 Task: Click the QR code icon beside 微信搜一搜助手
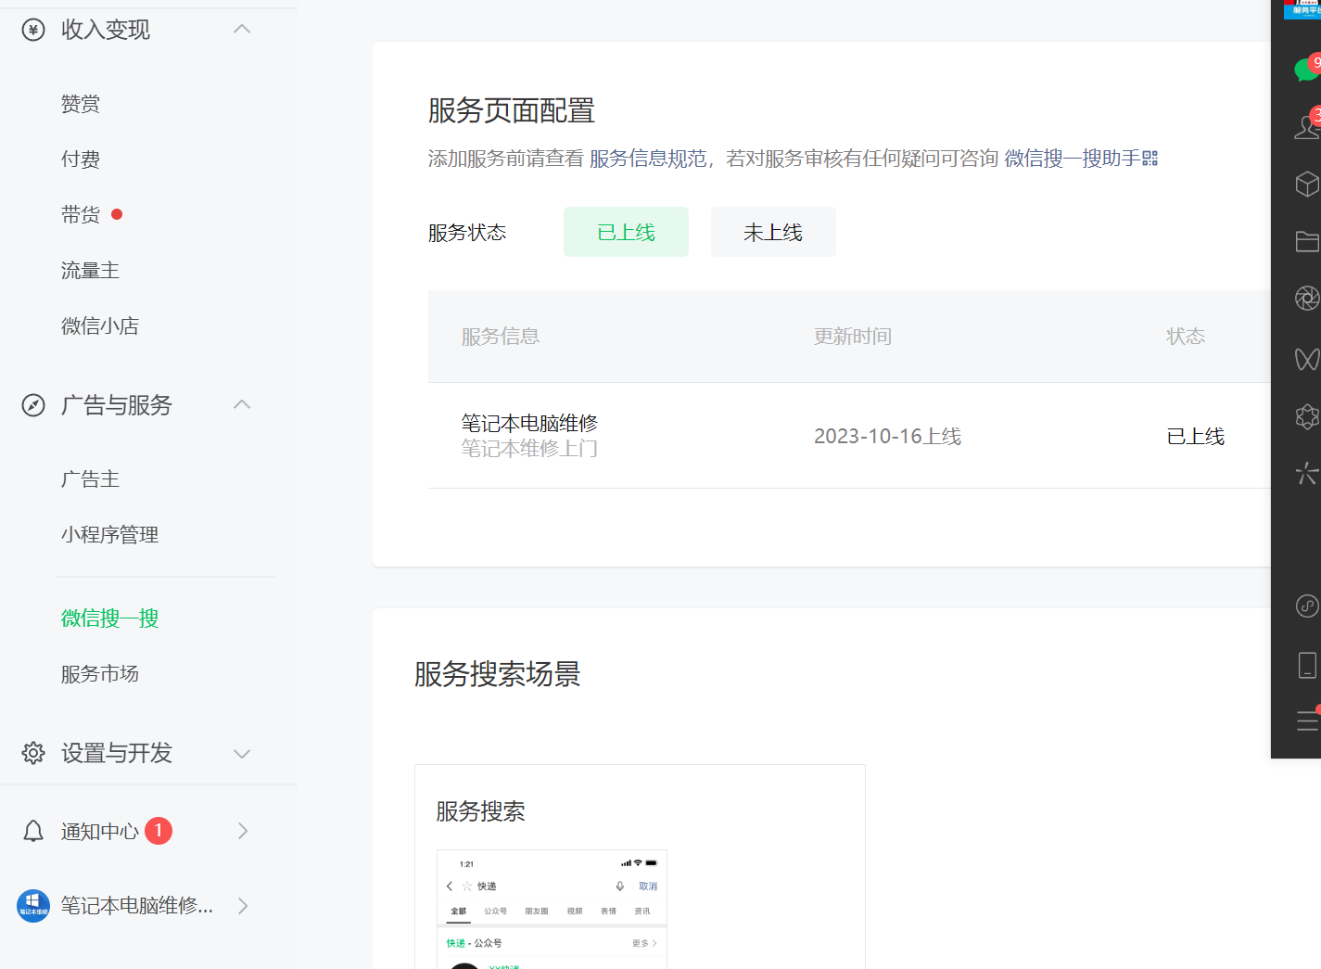click(x=1150, y=159)
